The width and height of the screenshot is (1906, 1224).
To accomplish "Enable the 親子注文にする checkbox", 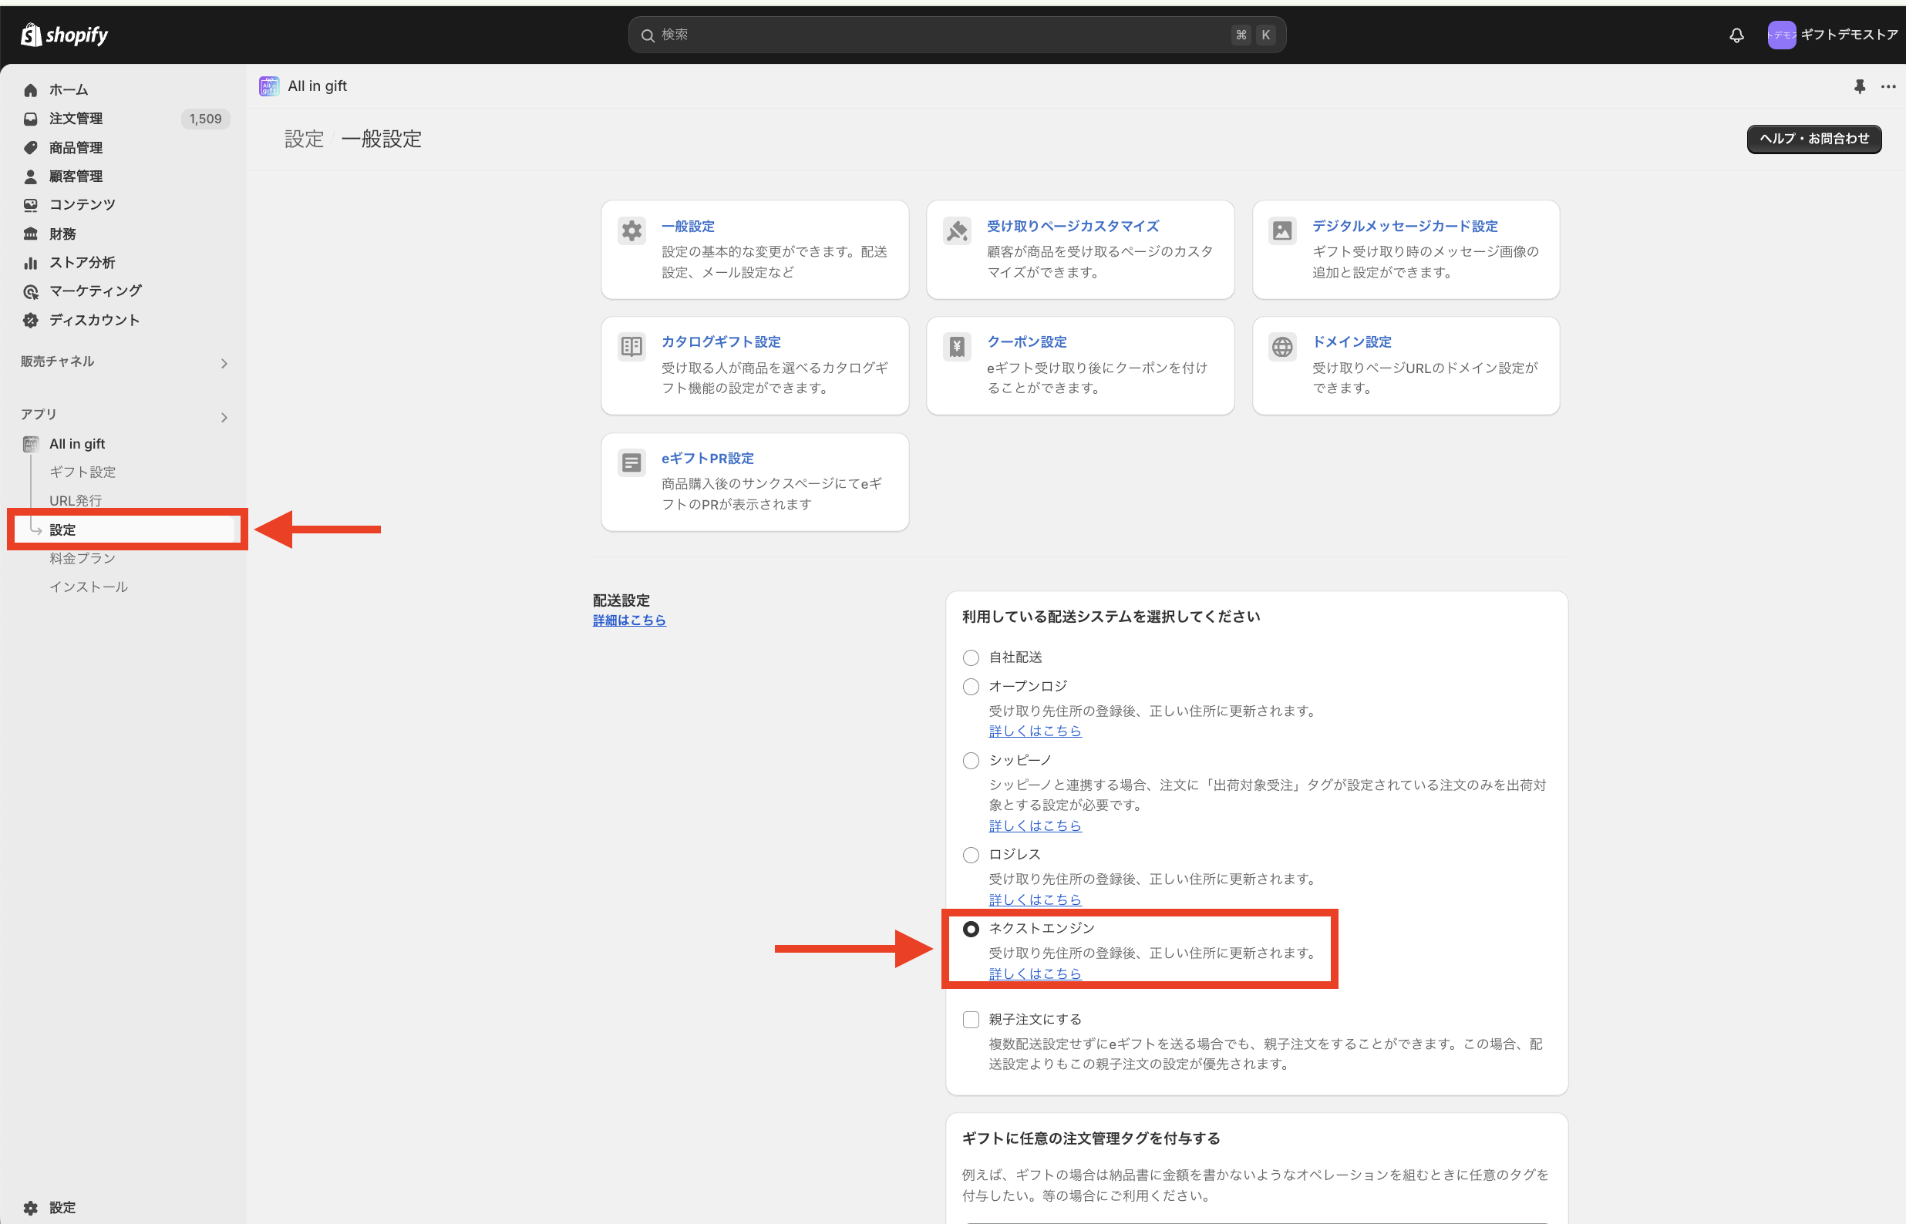I will tap(971, 1020).
